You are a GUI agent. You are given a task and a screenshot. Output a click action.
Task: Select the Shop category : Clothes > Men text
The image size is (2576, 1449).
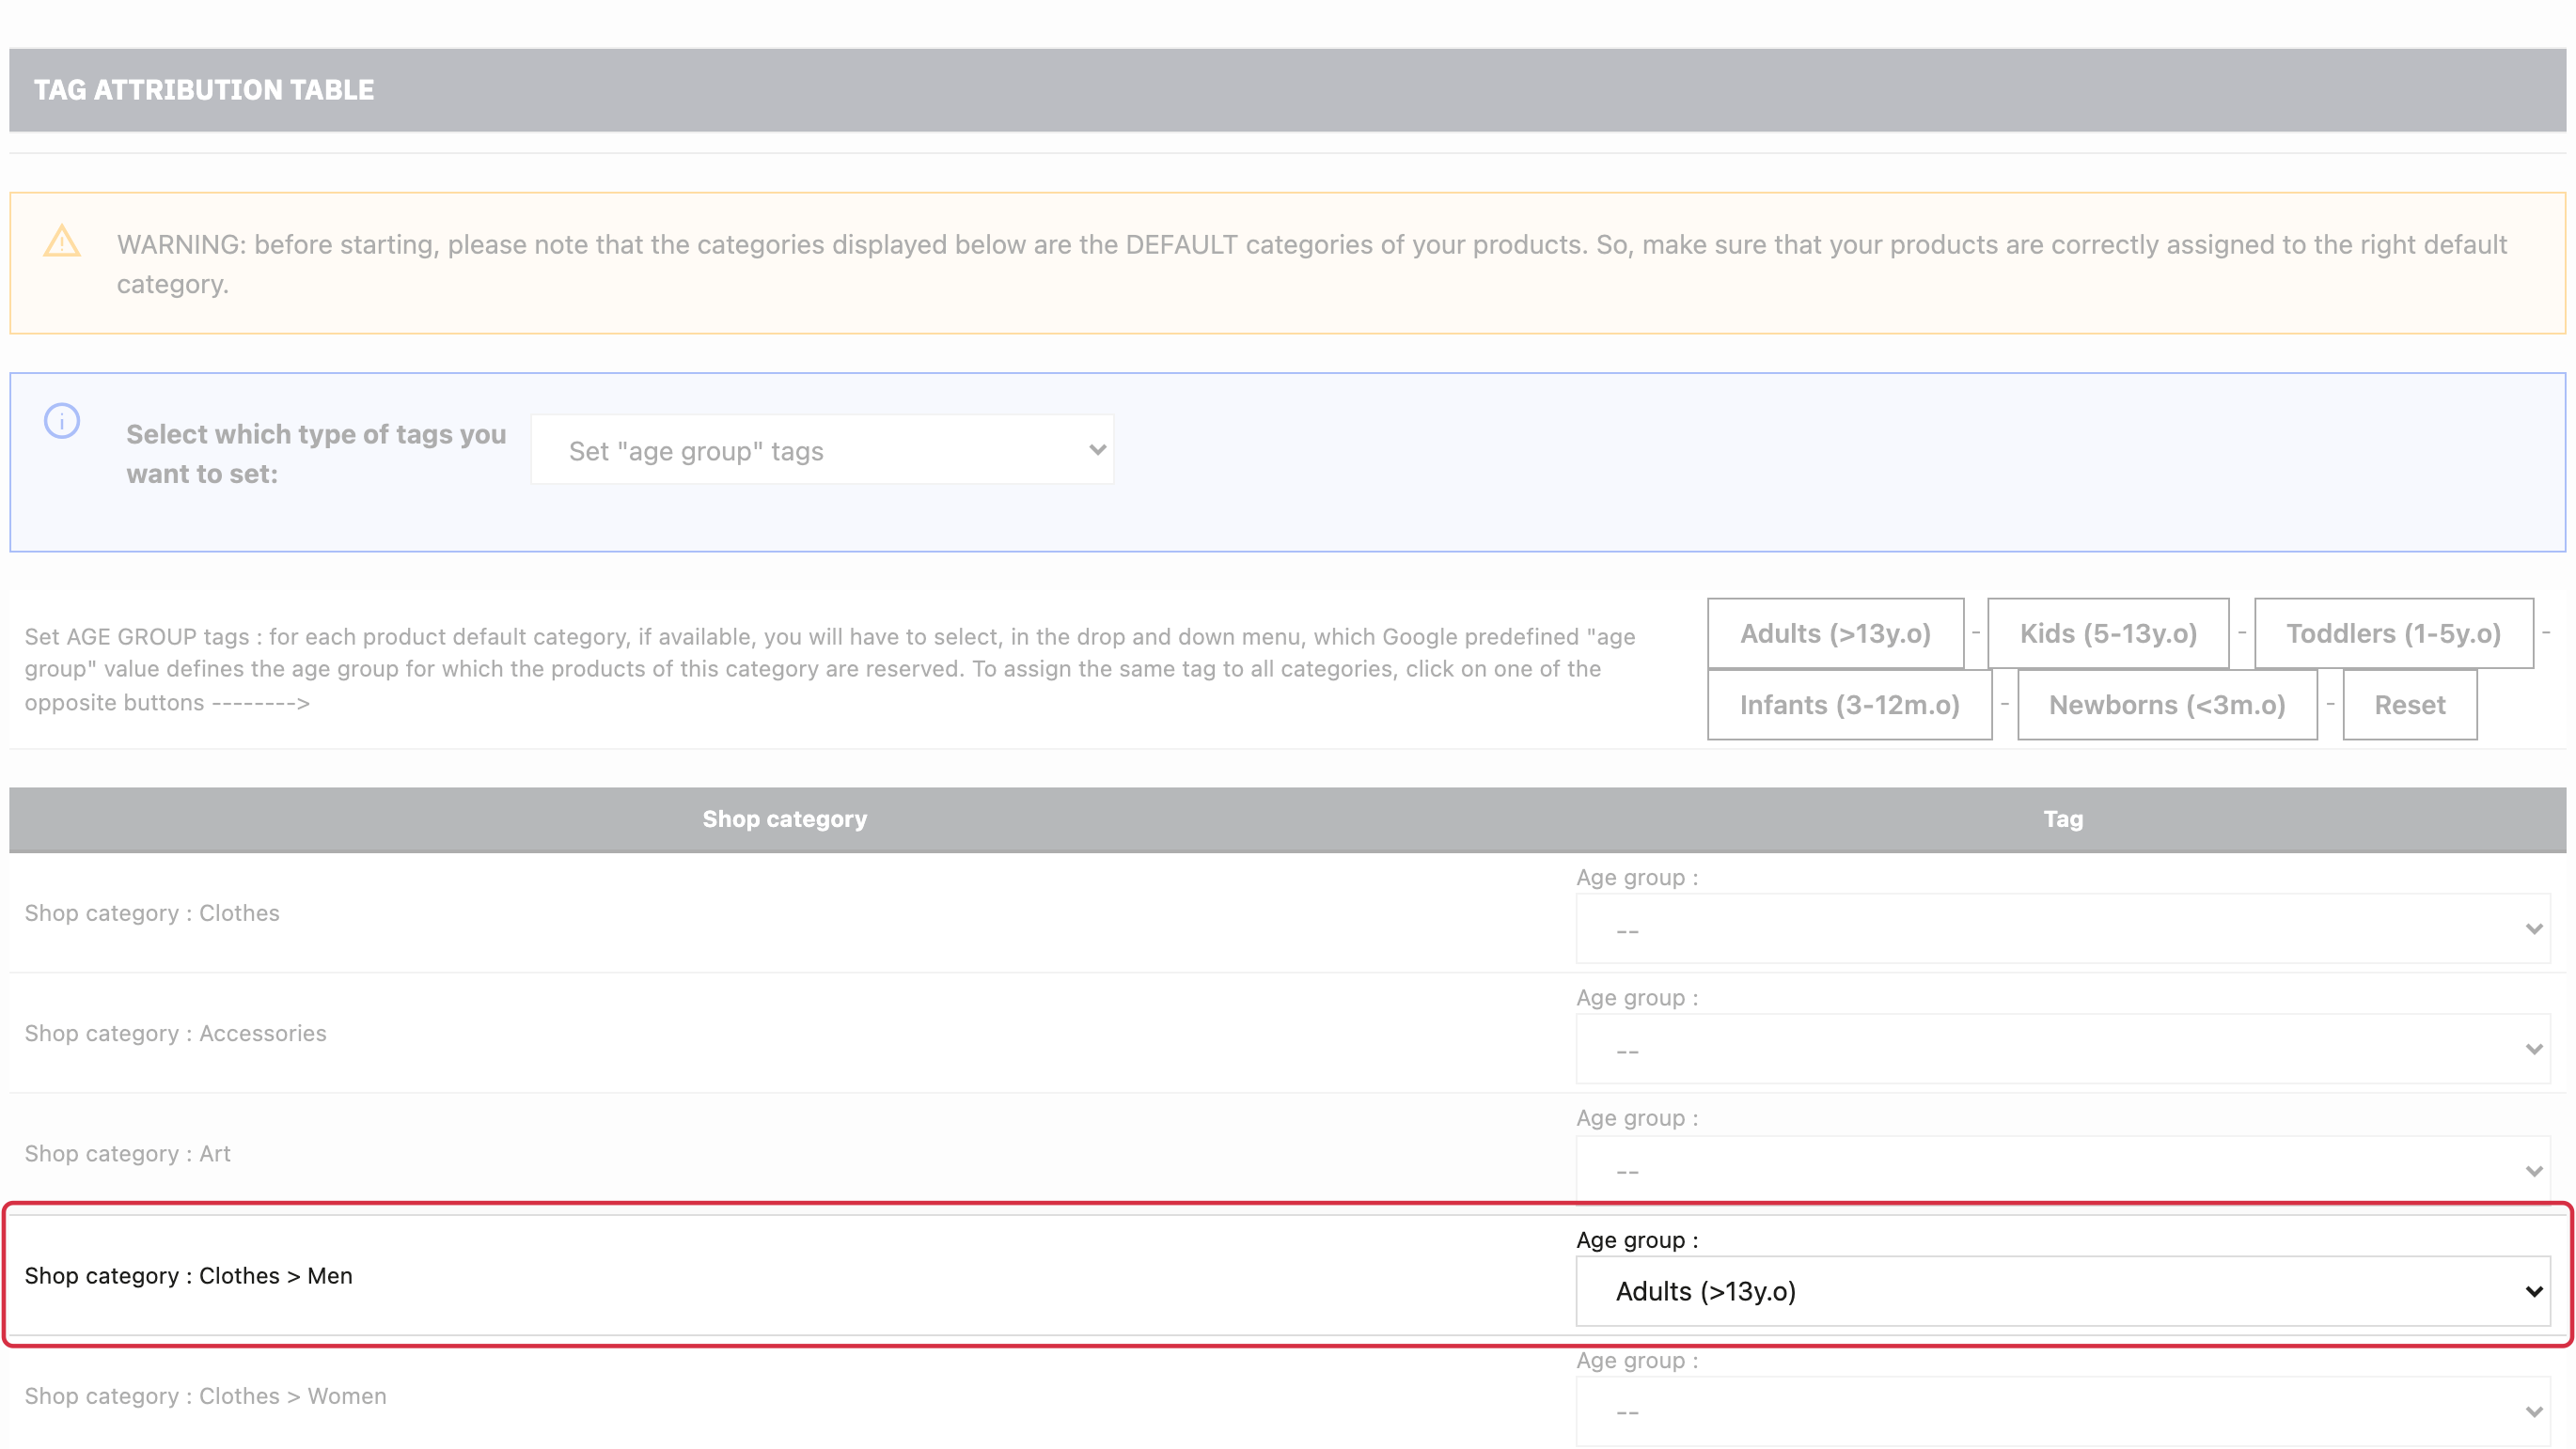click(189, 1275)
